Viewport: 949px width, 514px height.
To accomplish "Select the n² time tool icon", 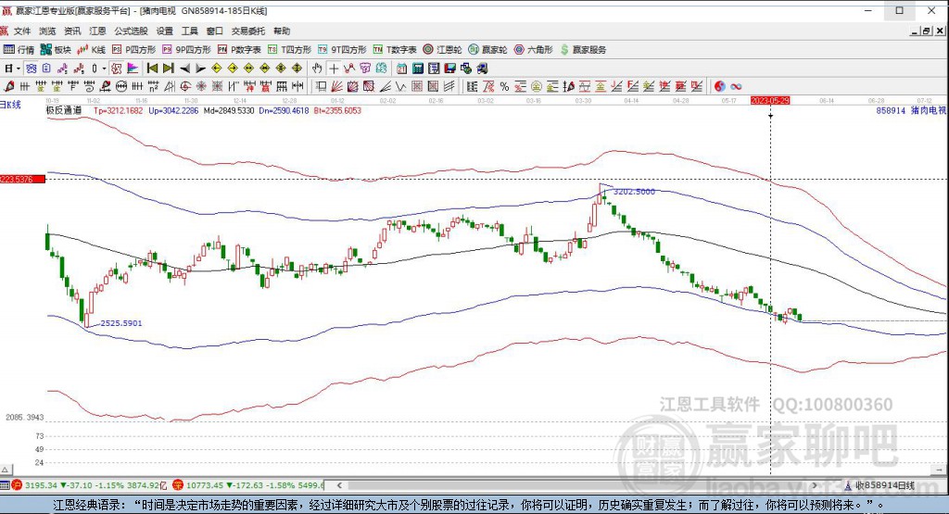I will (x=153, y=86).
